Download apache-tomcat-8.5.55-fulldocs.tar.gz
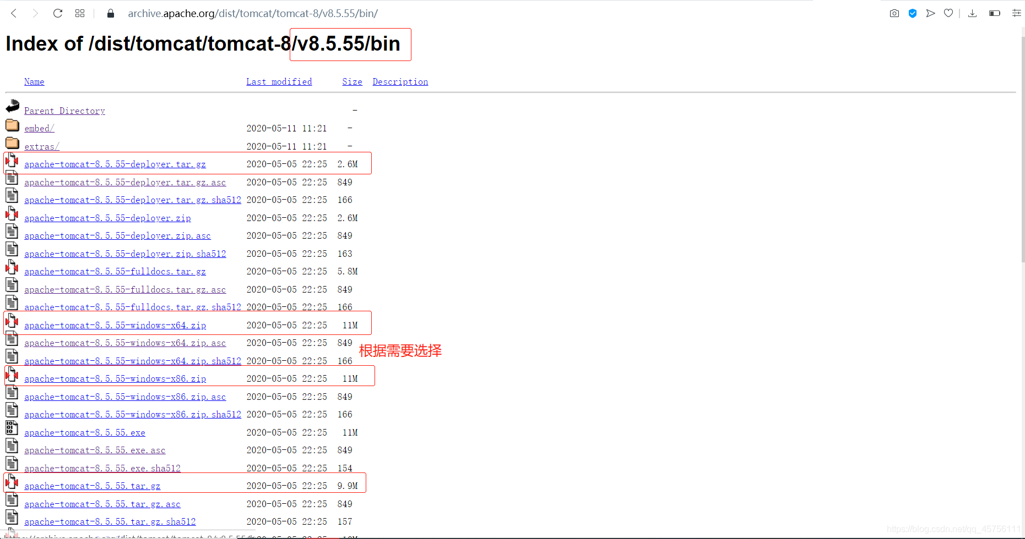 (115, 272)
